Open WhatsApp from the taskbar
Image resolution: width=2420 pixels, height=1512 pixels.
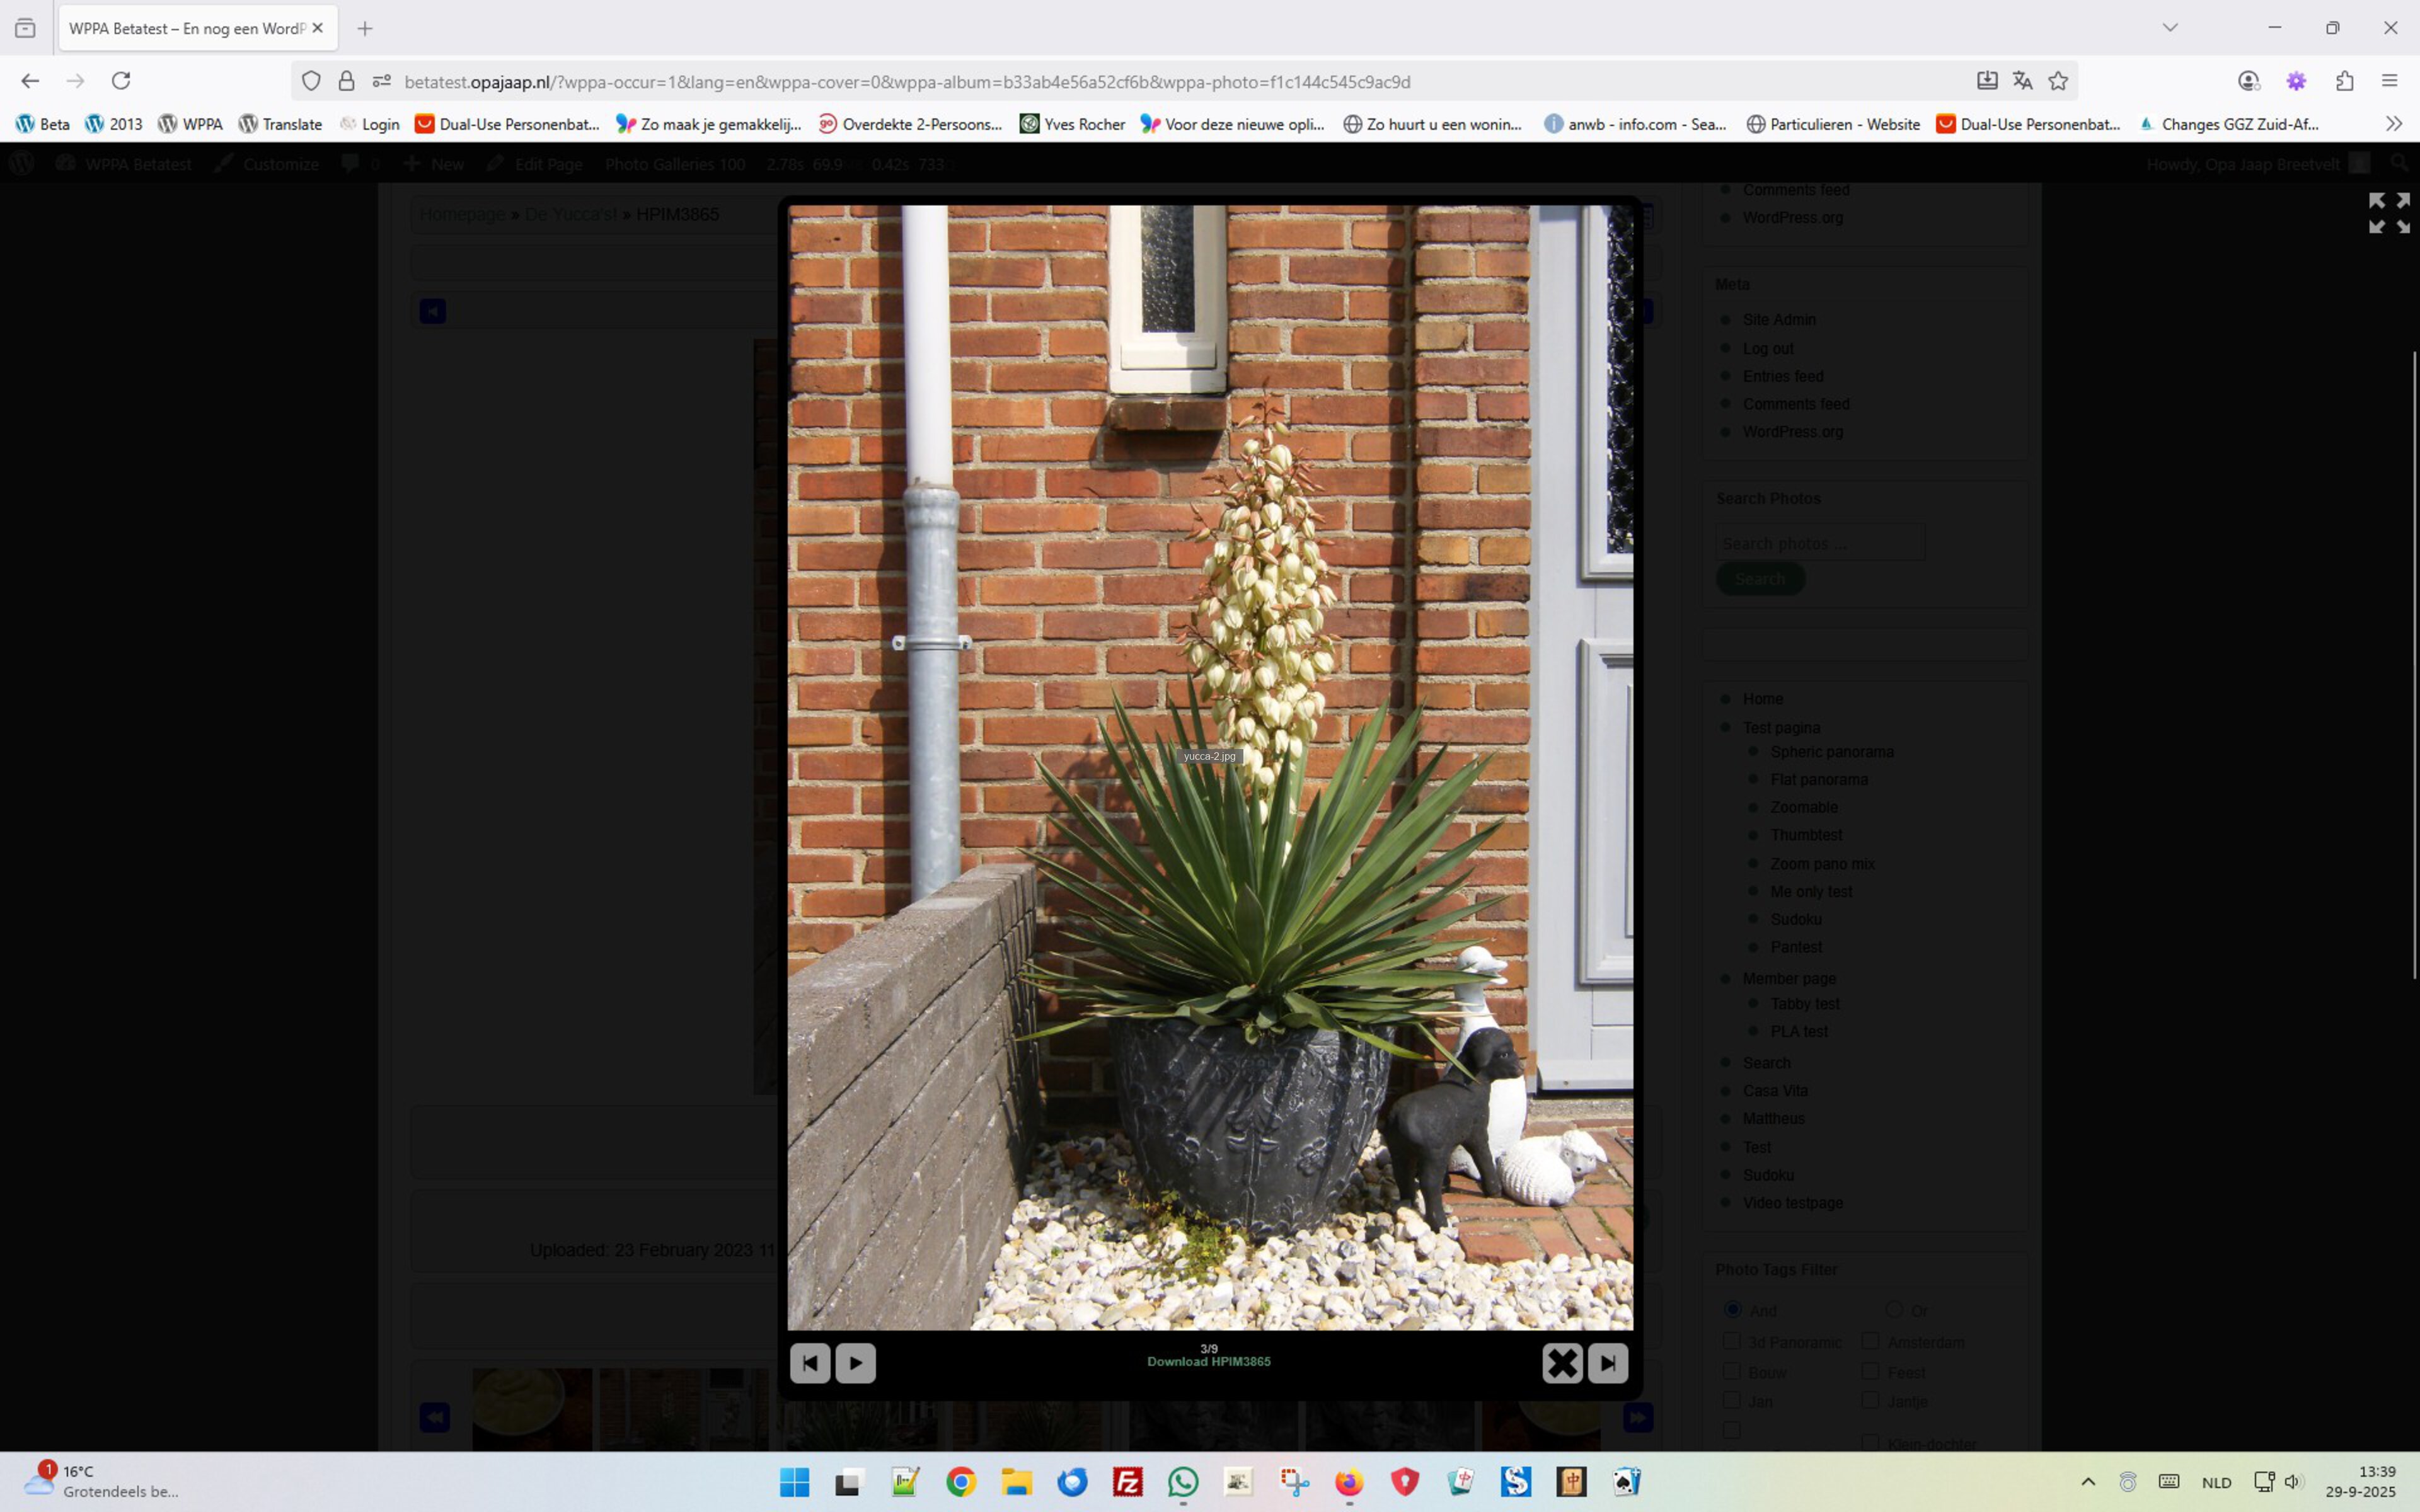(x=1184, y=1481)
